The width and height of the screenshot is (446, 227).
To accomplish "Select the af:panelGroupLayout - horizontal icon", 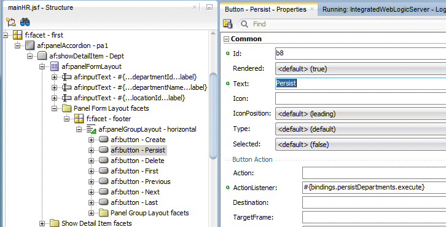I will [x=92, y=129].
